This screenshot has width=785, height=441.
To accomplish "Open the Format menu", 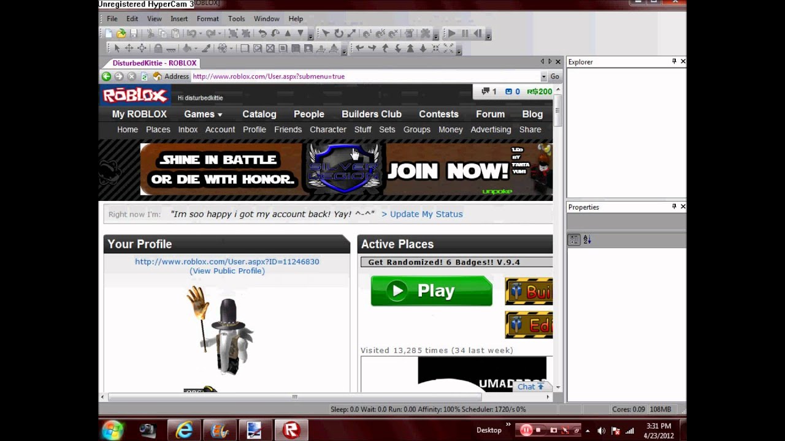I will coord(208,19).
